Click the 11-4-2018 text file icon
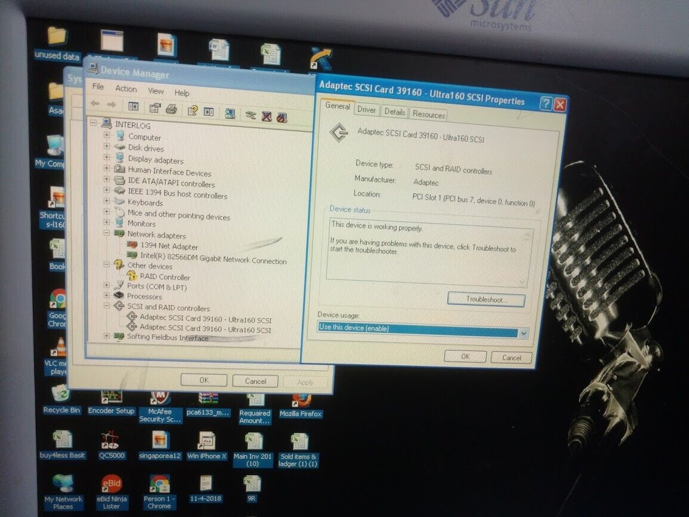Image resolution: width=689 pixels, height=517 pixels. [x=206, y=489]
